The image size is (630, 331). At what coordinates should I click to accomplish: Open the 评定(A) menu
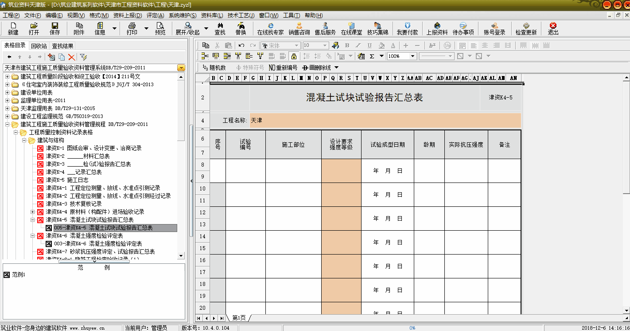(x=155, y=15)
